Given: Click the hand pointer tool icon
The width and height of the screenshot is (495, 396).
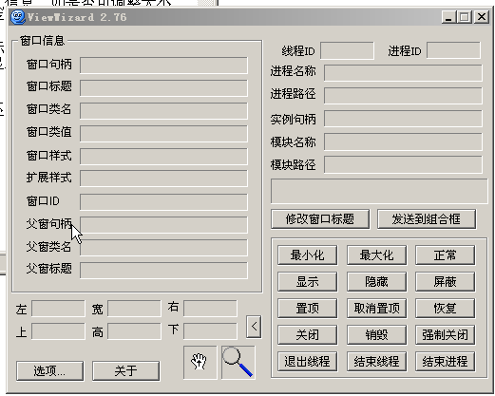Looking at the screenshot, I should click(200, 362).
